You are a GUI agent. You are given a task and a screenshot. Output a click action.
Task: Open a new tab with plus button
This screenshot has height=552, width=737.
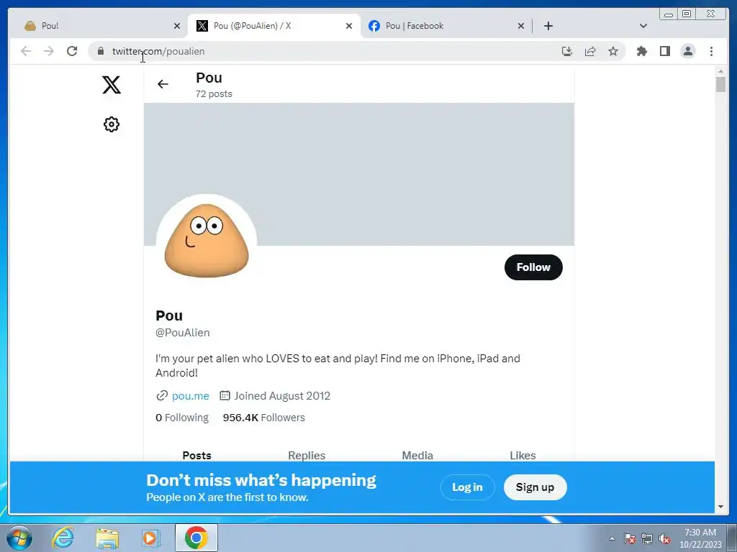[548, 26]
